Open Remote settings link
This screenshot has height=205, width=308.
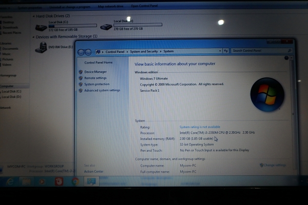95,78
